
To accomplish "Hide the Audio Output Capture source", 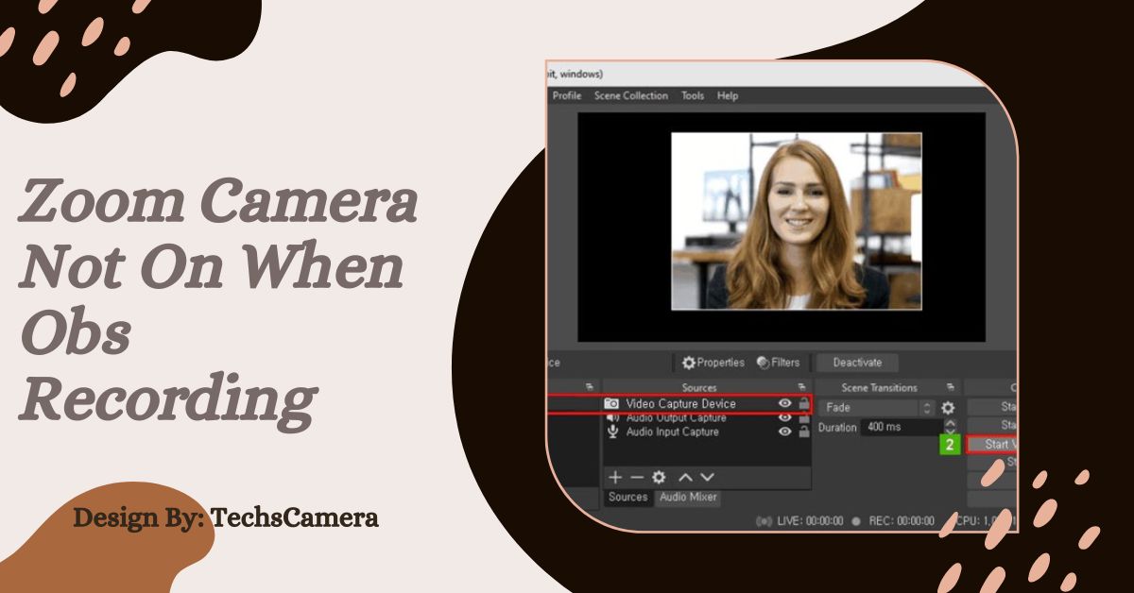I will click(784, 417).
